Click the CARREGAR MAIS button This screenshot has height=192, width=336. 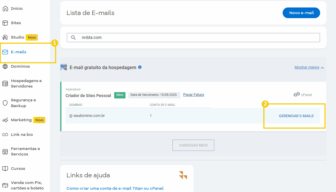tap(193, 145)
